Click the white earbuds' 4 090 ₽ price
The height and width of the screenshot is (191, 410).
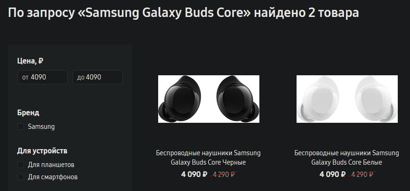(333, 175)
